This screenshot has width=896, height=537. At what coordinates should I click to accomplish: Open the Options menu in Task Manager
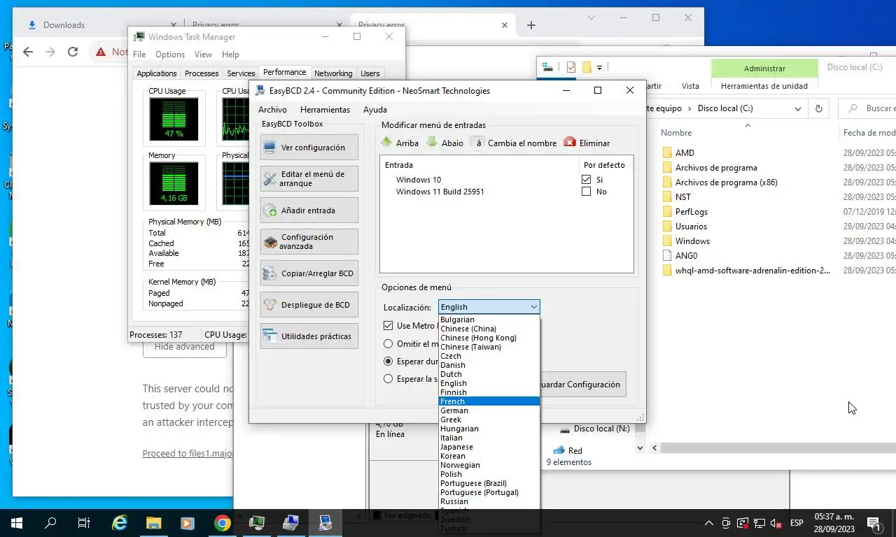click(170, 55)
